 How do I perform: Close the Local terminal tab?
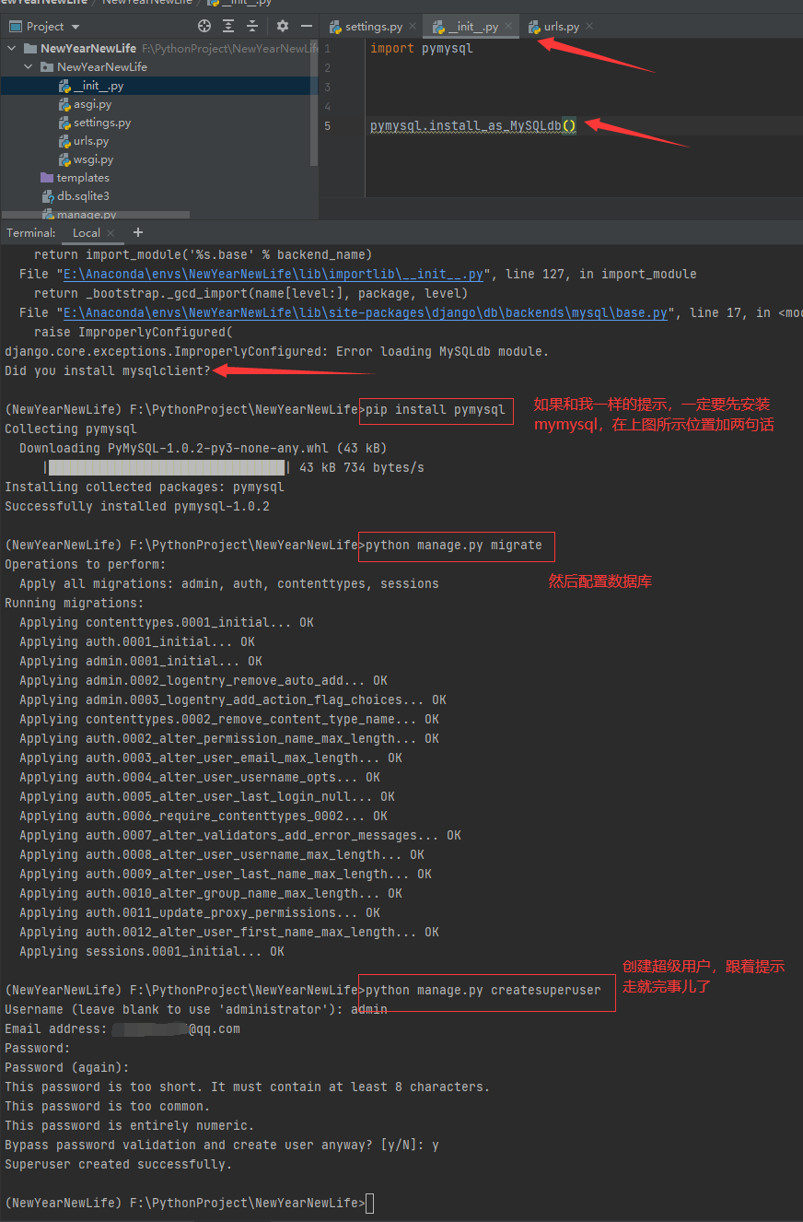click(111, 233)
